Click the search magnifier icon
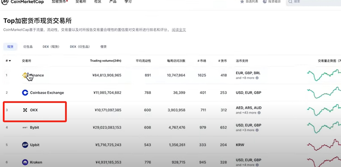 [290, 1]
